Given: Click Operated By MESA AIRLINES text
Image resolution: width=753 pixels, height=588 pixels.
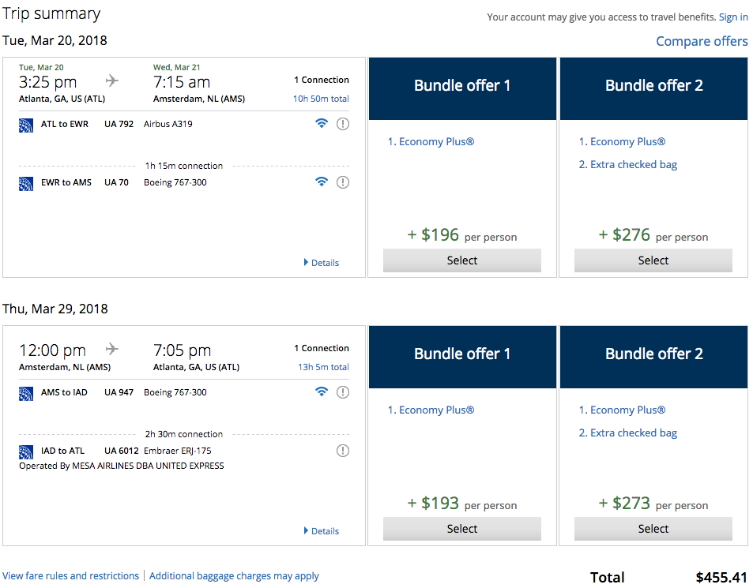Looking at the screenshot, I should pyautogui.click(x=122, y=466).
